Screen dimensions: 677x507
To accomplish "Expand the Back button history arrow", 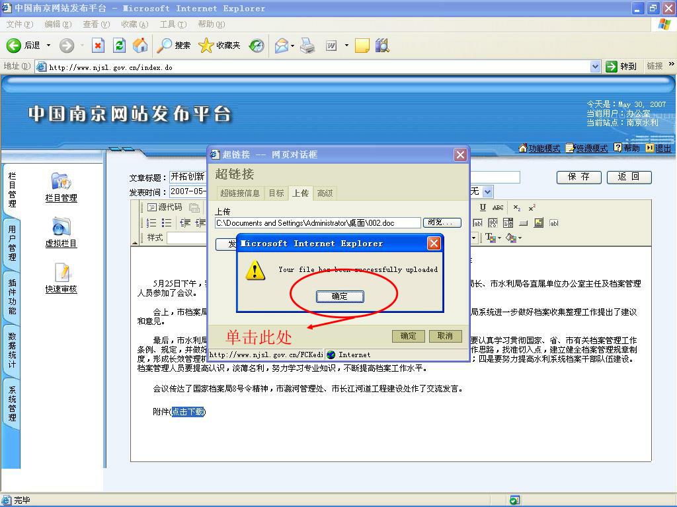I will (x=48, y=46).
